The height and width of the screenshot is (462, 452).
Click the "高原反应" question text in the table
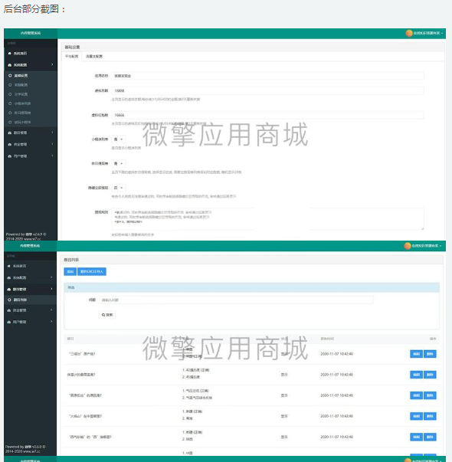tap(85, 395)
